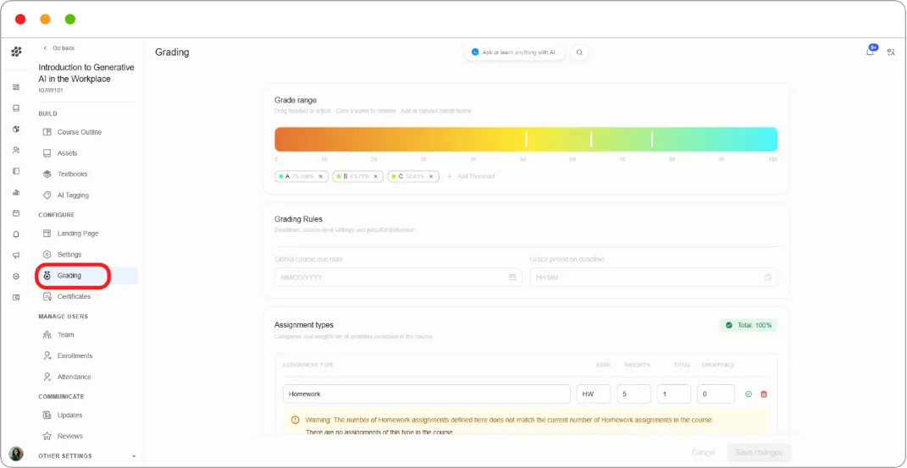Go back to previous page
This screenshot has width=907, height=468.
59,48
